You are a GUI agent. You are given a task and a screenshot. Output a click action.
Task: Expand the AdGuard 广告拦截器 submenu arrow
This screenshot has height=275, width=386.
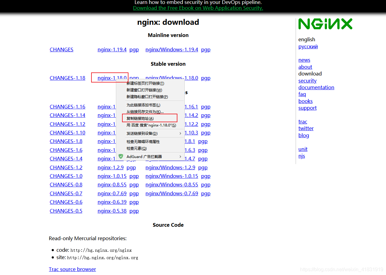(180, 156)
